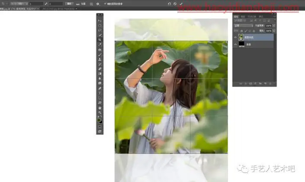Select the Pen tool

click(x=100, y=88)
